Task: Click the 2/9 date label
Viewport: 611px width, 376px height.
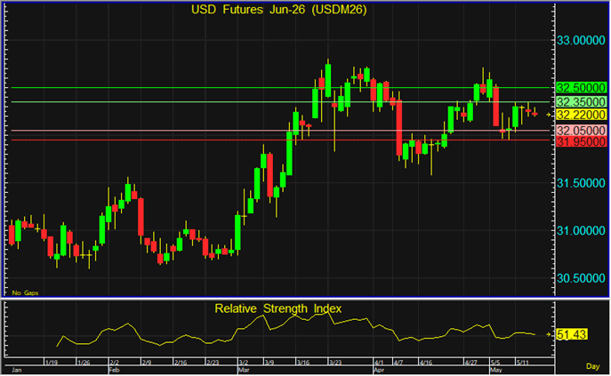Action: 147,363
